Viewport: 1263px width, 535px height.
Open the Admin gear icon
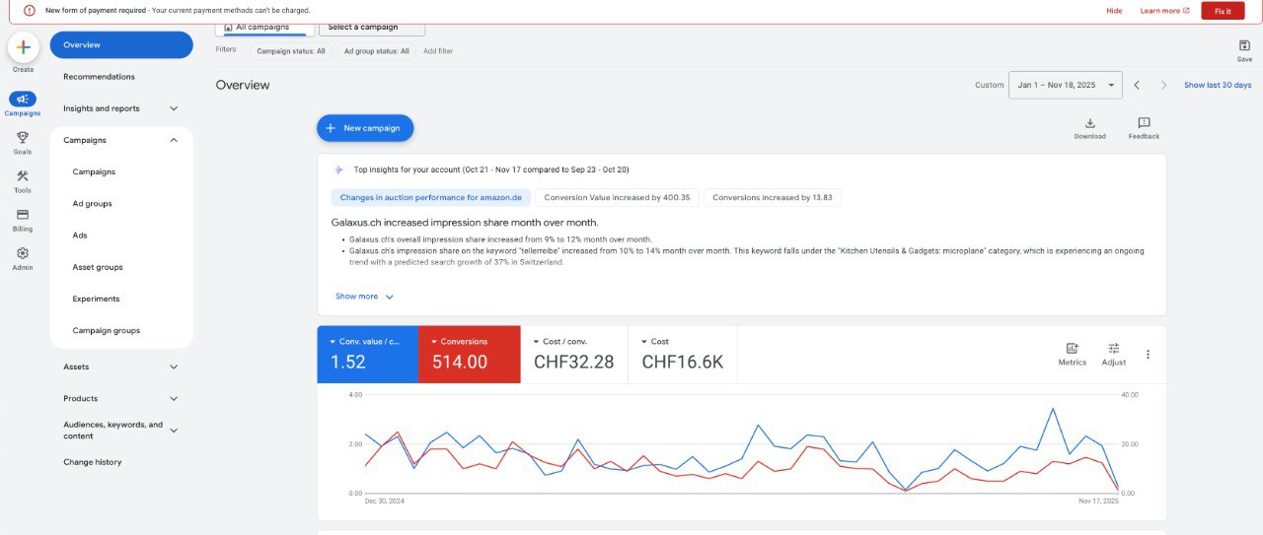pos(23,252)
